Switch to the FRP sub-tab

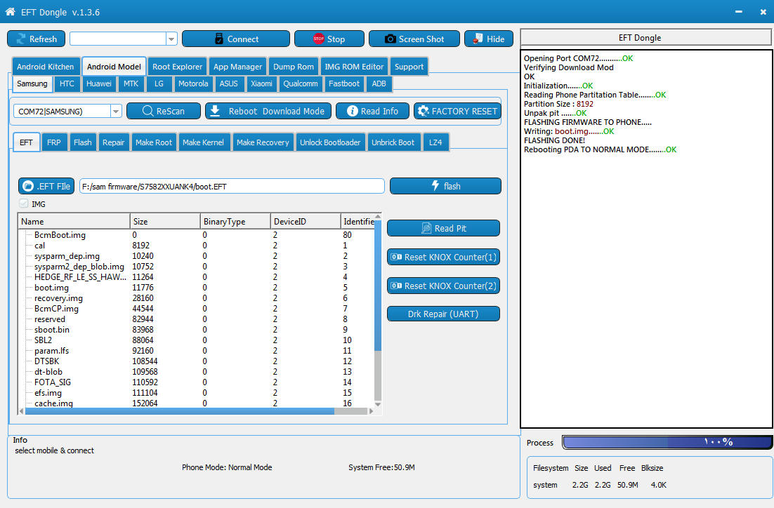click(x=54, y=142)
